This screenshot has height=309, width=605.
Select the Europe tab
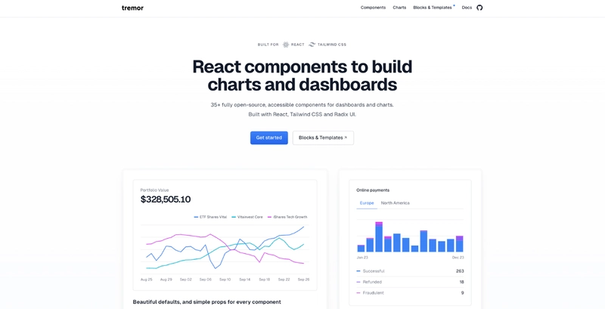(x=367, y=203)
